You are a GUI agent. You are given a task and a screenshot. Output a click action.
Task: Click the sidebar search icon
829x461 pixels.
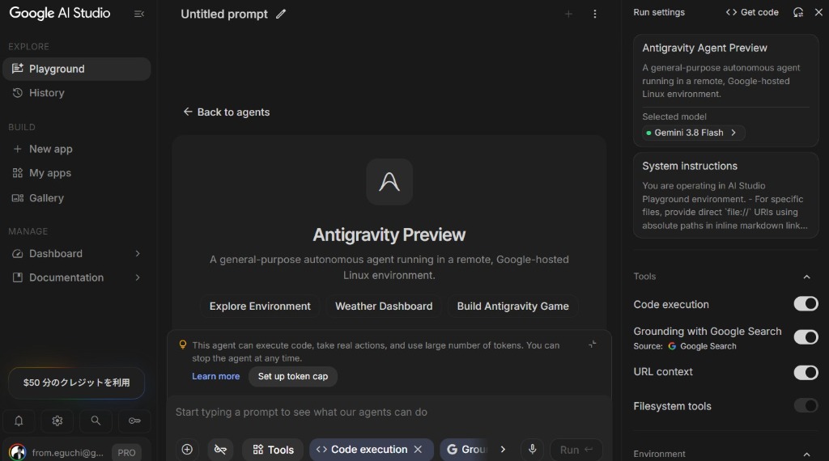point(96,421)
